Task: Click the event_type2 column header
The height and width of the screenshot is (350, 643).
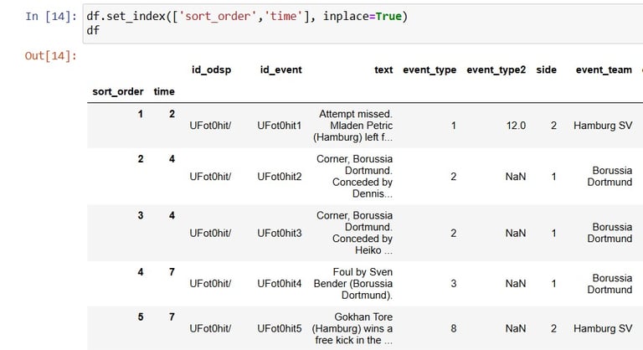Action: 496,69
